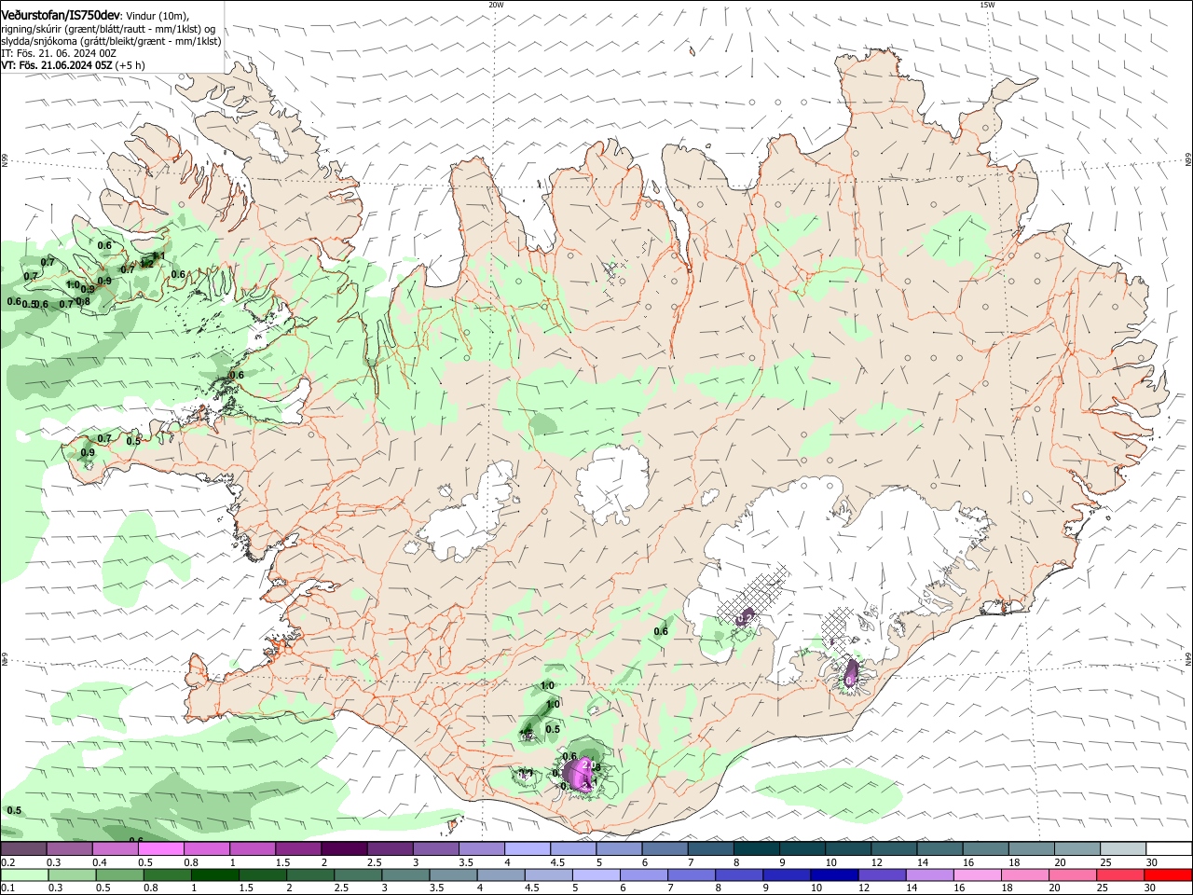
Task: Select the 'VT: Fös. 21.06.2024 05Z (+5 h)' line
Action: [73, 65]
